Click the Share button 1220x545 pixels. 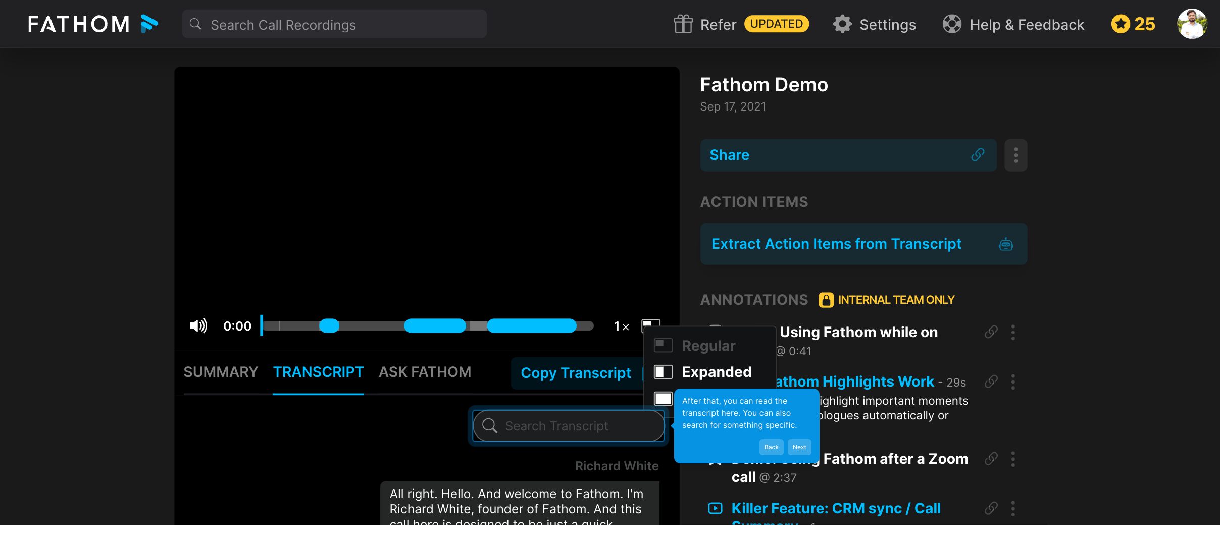(848, 155)
